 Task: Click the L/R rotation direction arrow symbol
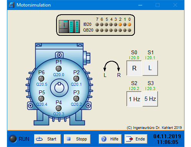112,69
